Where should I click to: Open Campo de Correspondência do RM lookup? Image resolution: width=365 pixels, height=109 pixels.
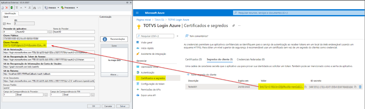[x=93, y=95]
